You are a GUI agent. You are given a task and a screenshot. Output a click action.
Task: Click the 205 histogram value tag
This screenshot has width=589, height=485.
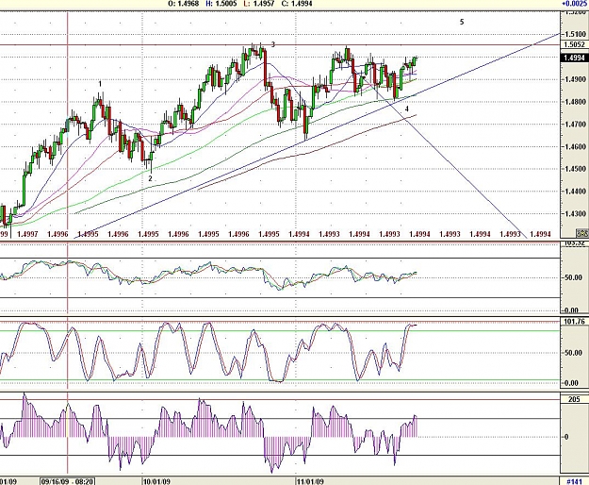pyautogui.click(x=574, y=399)
